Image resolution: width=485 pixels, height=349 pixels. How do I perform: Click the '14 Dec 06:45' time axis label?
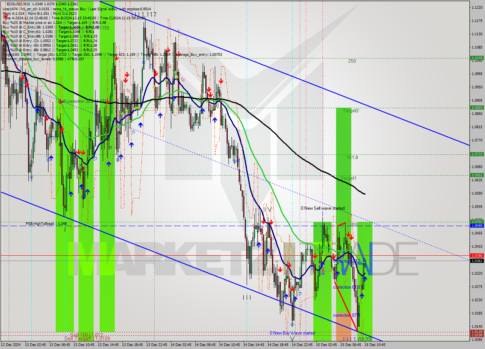(206, 345)
